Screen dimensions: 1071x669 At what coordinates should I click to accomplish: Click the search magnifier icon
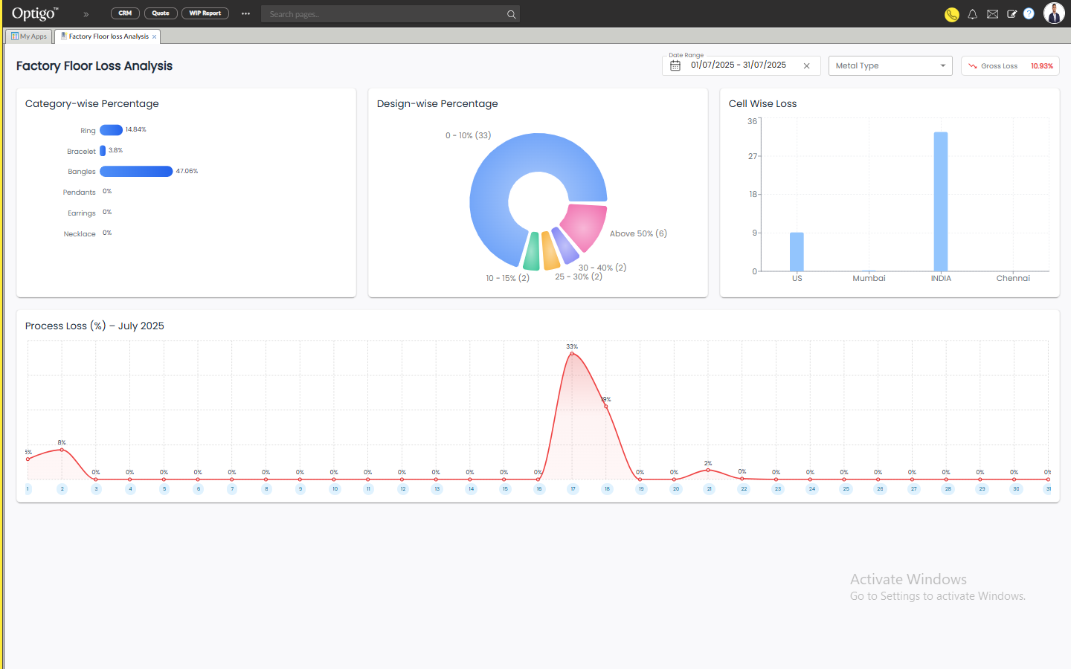click(x=511, y=14)
